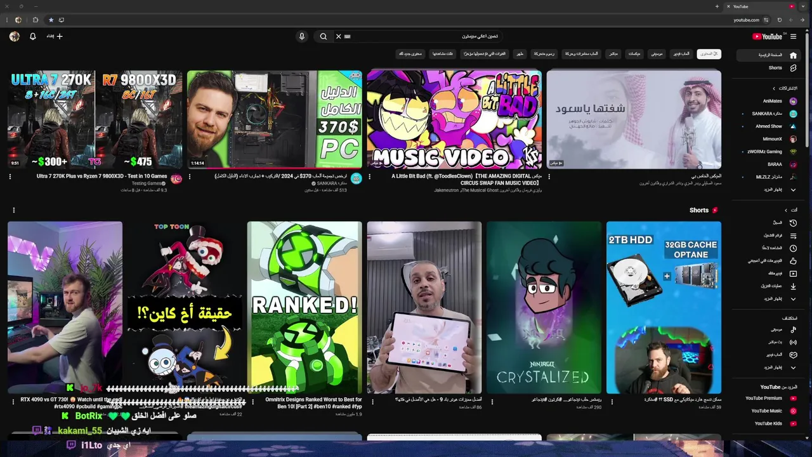Play the A Little Bit Bad music video
Image resolution: width=812 pixels, height=457 pixels.
454,119
